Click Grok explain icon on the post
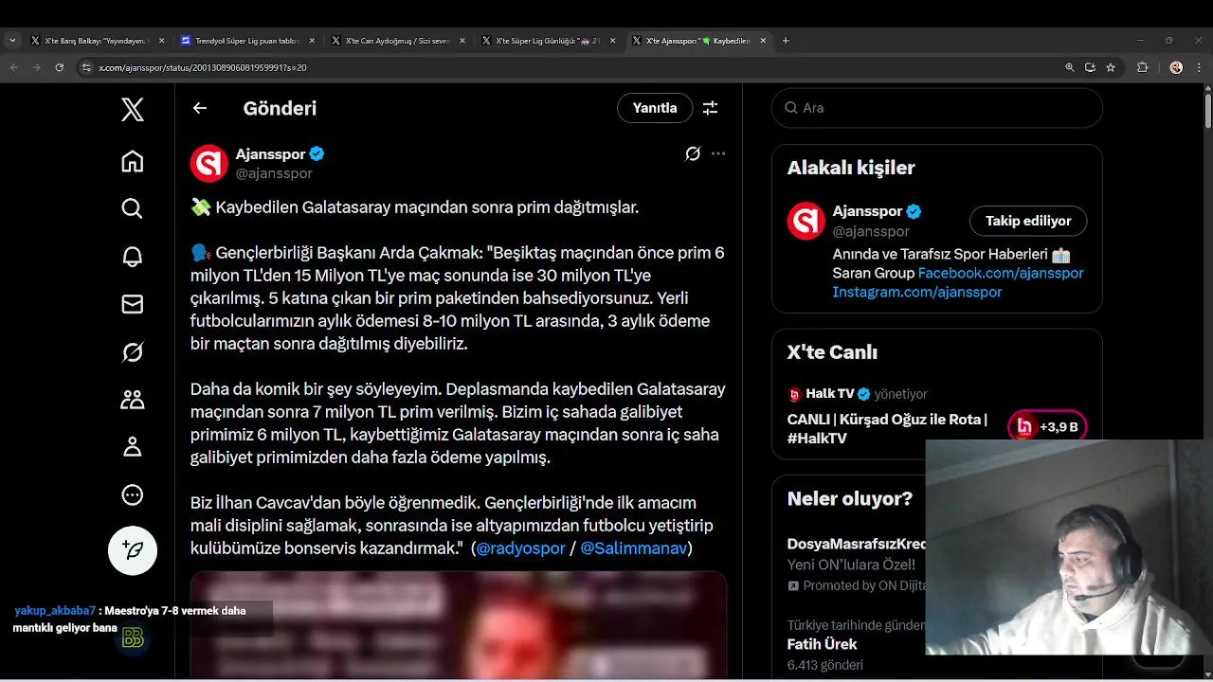The width and height of the screenshot is (1213, 682). [693, 153]
